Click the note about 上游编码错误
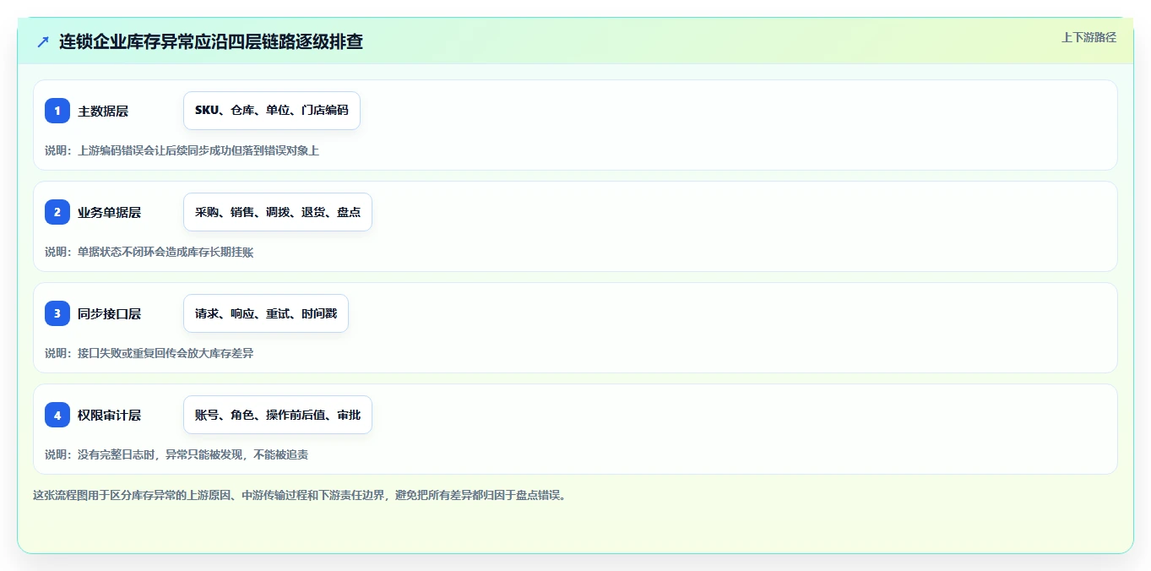This screenshot has width=1151, height=571. (182, 150)
